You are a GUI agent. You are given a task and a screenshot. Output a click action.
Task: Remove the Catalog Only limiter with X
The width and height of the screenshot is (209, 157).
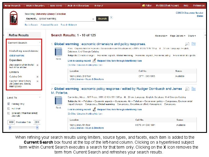(37, 77)
